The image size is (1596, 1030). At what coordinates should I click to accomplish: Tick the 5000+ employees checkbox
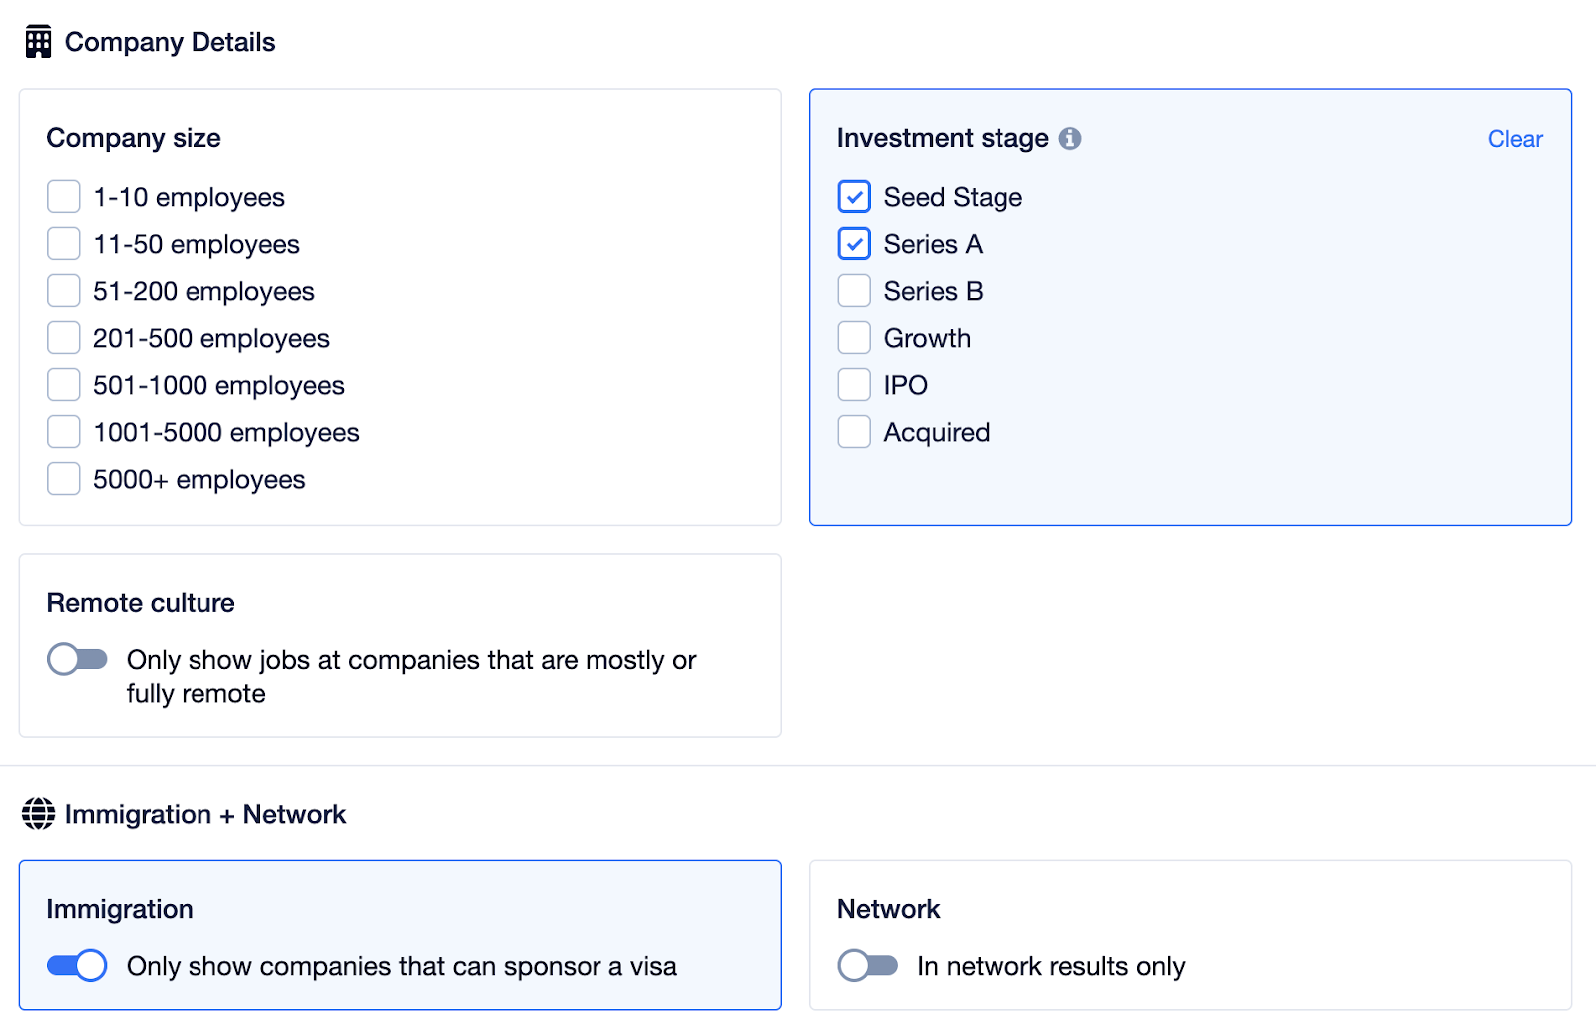(x=64, y=479)
